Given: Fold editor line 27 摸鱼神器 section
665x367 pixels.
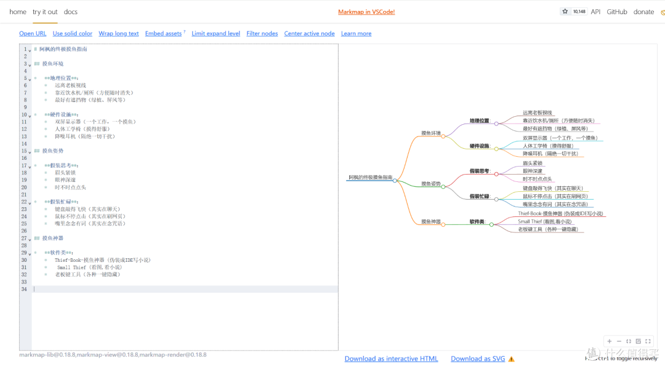Looking at the screenshot, I should click(x=30, y=239).
